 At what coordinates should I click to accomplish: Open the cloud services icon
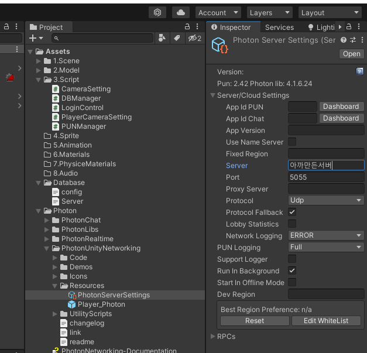click(181, 12)
